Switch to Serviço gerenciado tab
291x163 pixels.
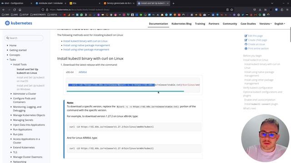coord(119,3)
